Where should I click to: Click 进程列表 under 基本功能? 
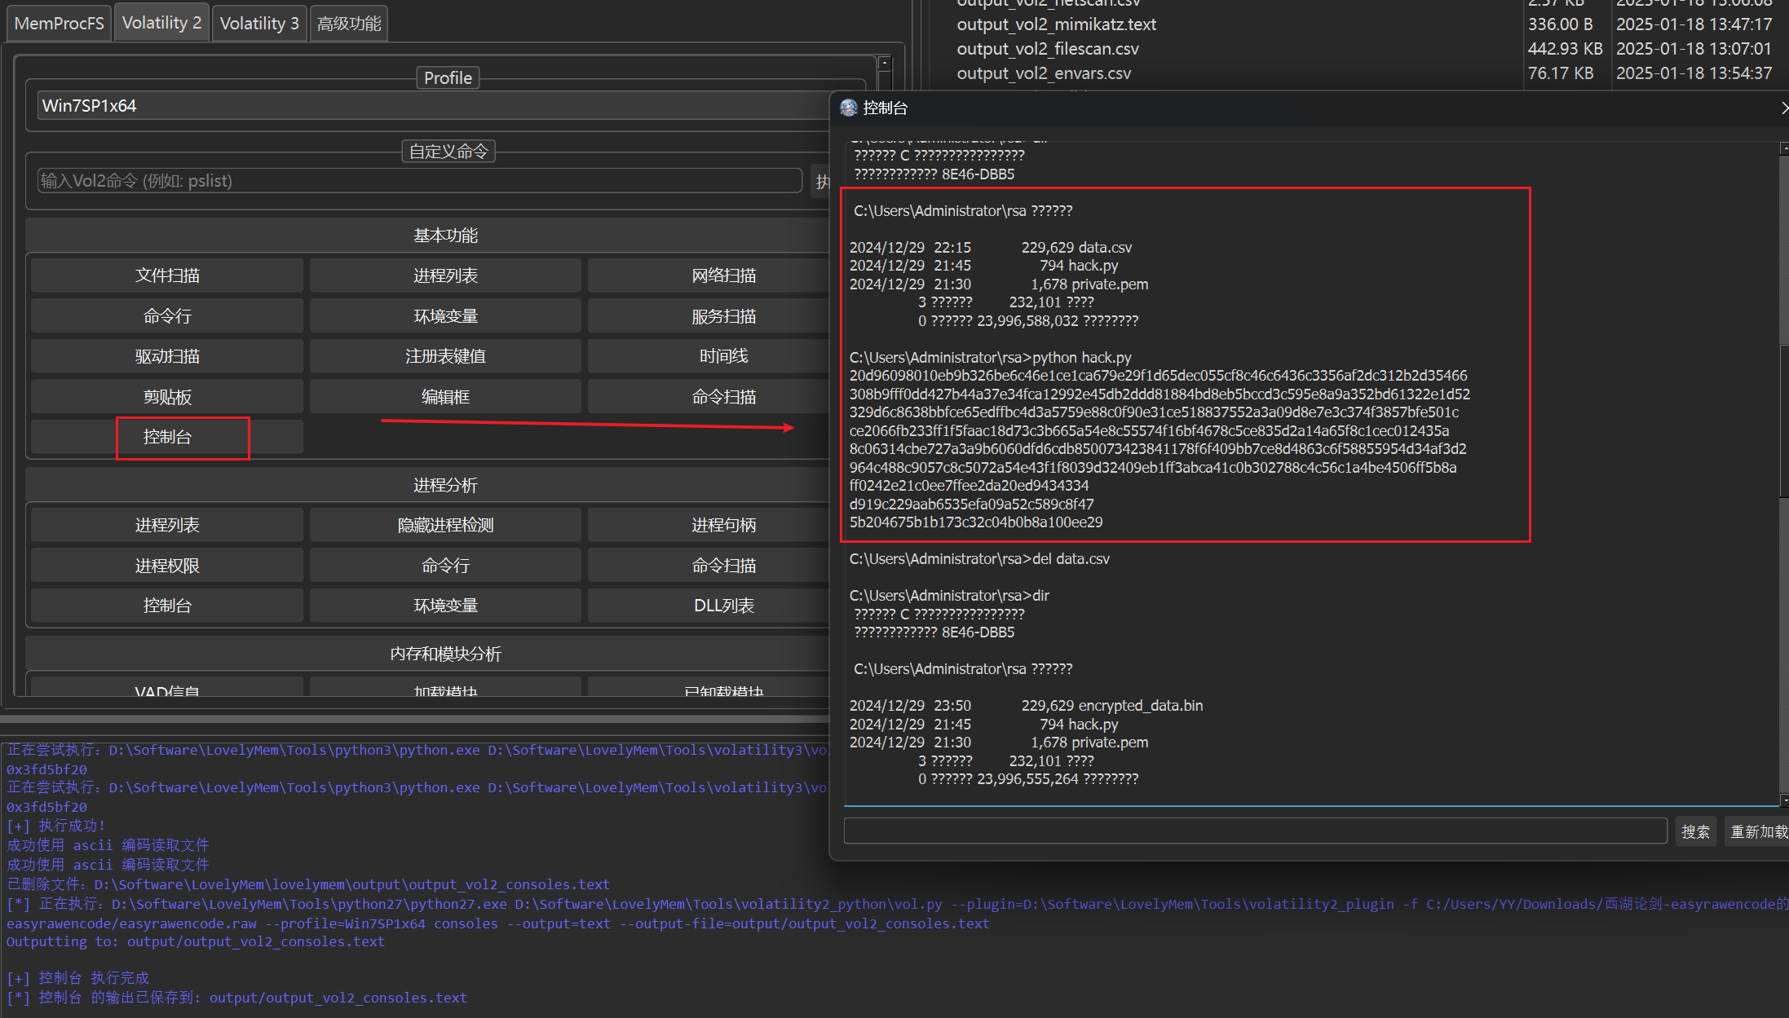coord(445,275)
